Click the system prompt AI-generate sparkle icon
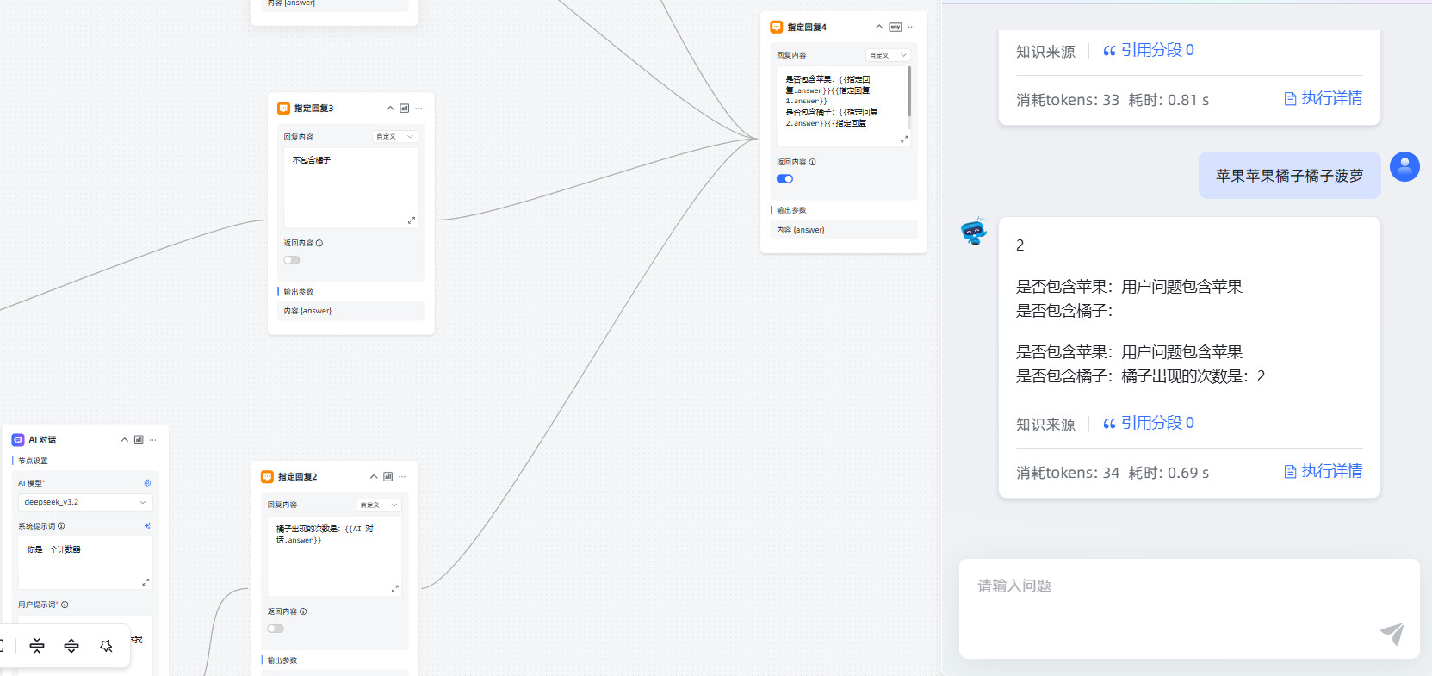The height and width of the screenshot is (676, 1432). pyautogui.click(x=147, y=525)
